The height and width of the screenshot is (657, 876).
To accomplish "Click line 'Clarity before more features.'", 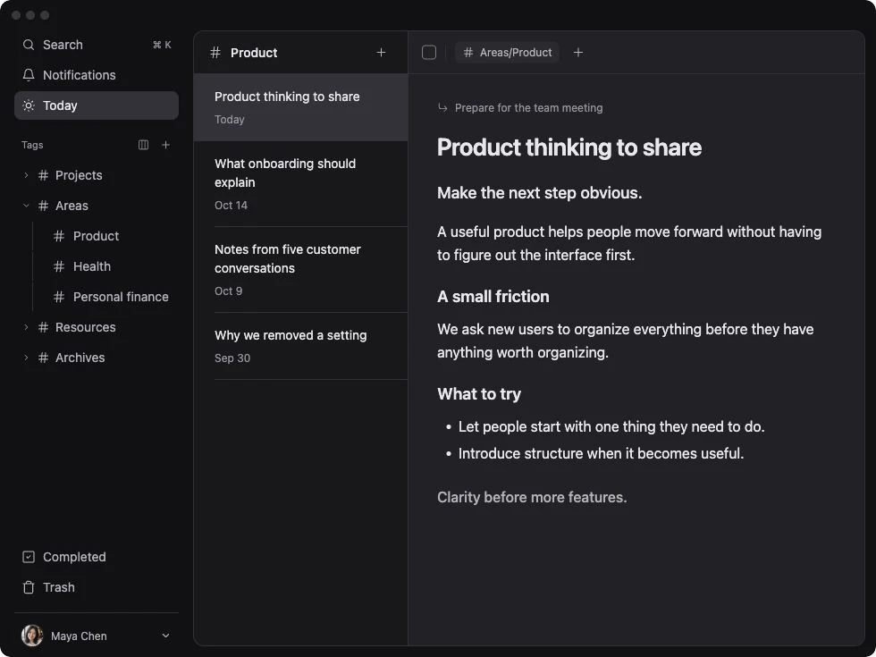I will [x=532, y=497].
